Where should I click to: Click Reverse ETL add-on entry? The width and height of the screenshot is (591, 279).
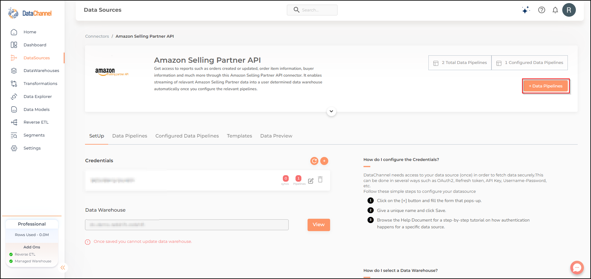tap(25, 255)
